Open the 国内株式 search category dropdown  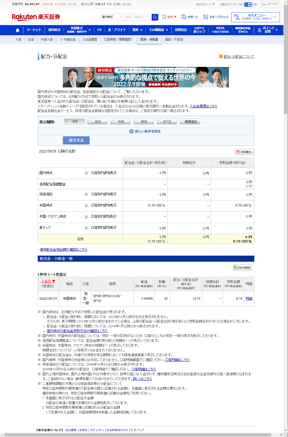point(112,17)
